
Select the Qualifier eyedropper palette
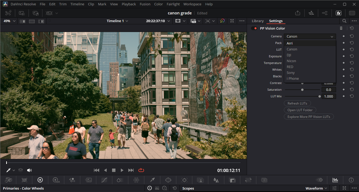[152, 180]
